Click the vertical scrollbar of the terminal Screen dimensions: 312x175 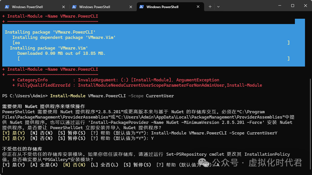[x=311, y=125]
